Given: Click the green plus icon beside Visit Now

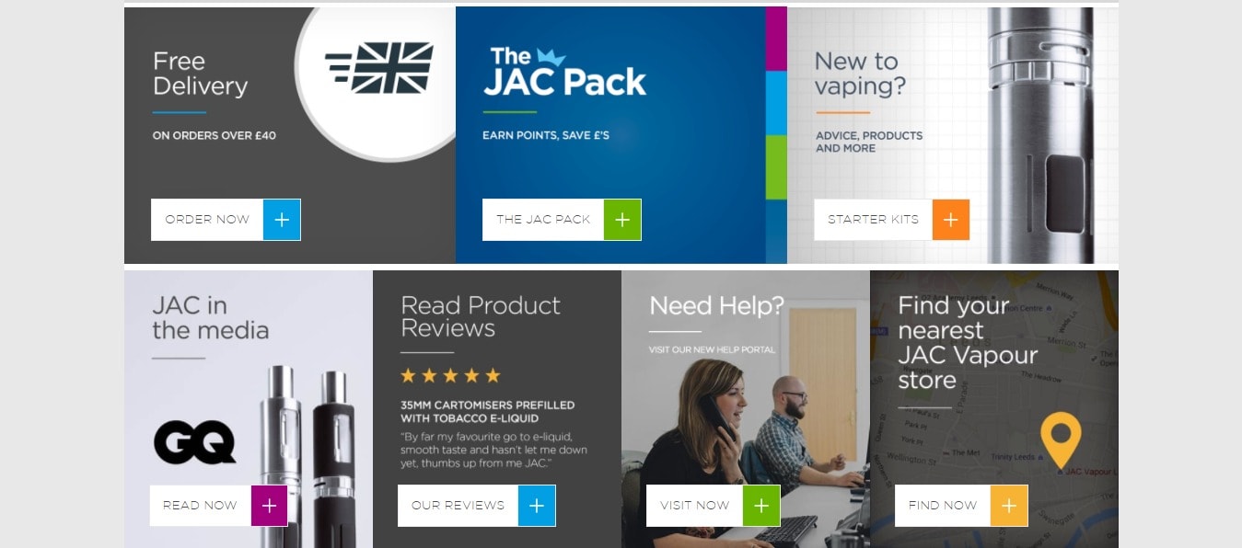Looking at the screenshot, I should tap(761, 506).
